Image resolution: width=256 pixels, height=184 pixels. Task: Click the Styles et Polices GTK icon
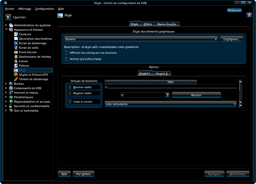pyautogui.click(x=16, y=74)
